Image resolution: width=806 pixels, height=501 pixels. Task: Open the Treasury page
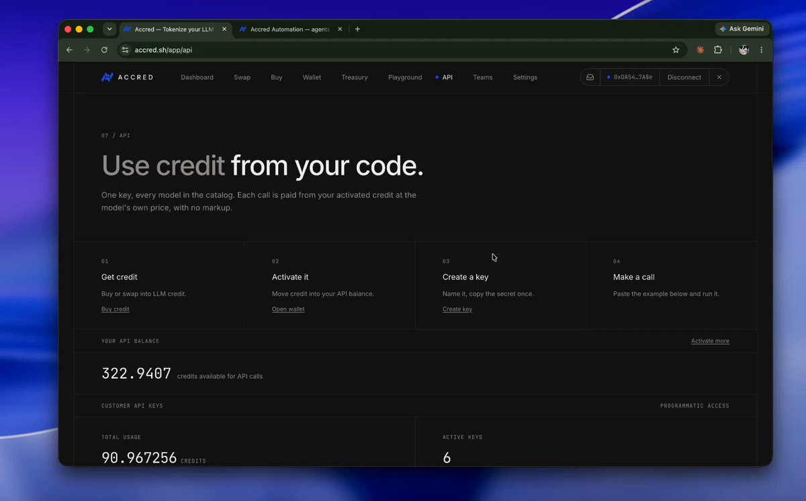coord(355,77)
